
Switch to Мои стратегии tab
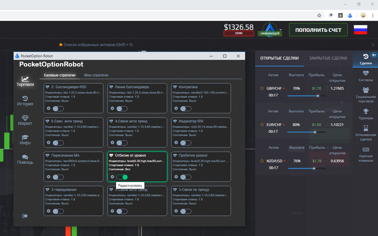(x=96, y=75)
